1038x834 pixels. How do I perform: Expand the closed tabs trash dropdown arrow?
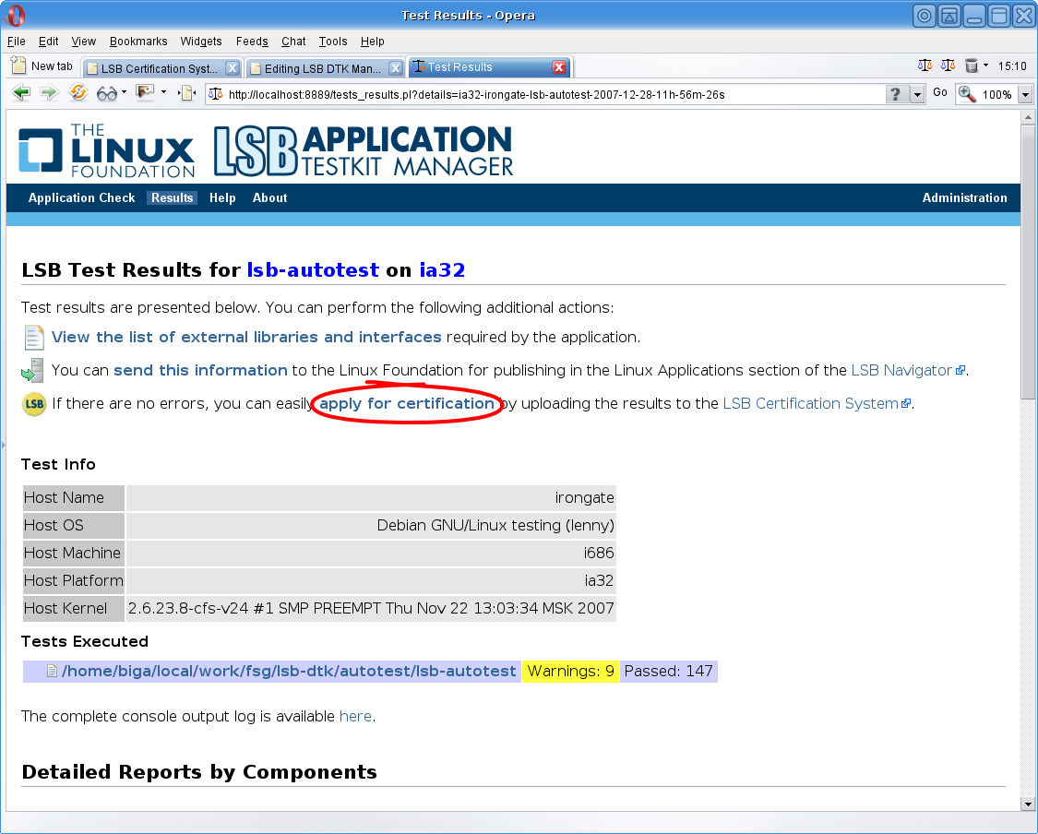click(985, 66)
